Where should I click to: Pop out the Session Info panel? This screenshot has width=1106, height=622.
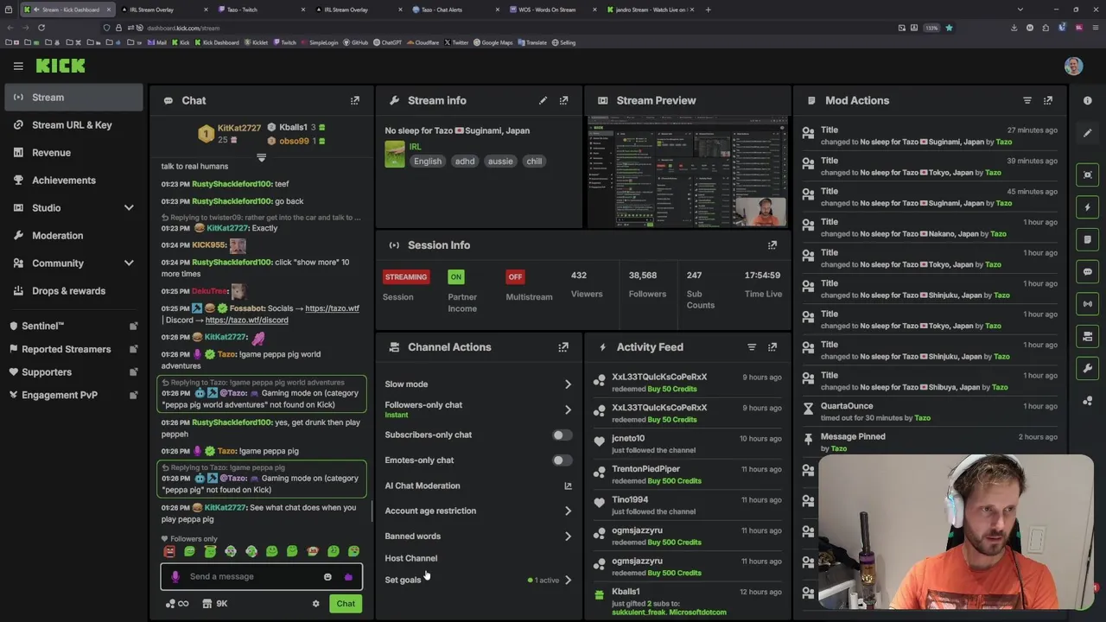click(x=772, y=245)
